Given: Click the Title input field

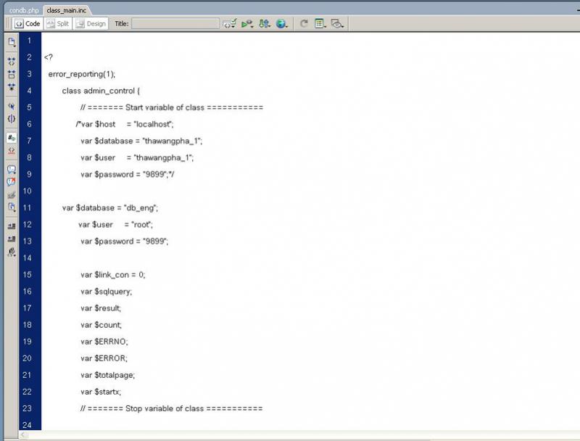Looking at the screenshot, I should click(x=175, y=24).
